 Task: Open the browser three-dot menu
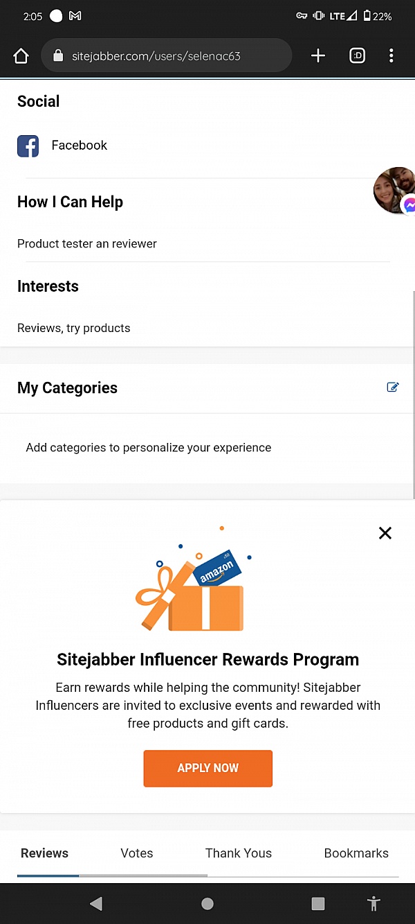click(x=391, y=55)
